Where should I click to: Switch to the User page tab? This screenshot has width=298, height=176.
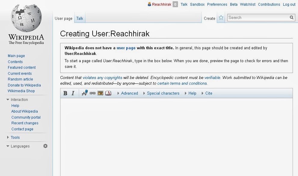(63, 18)
